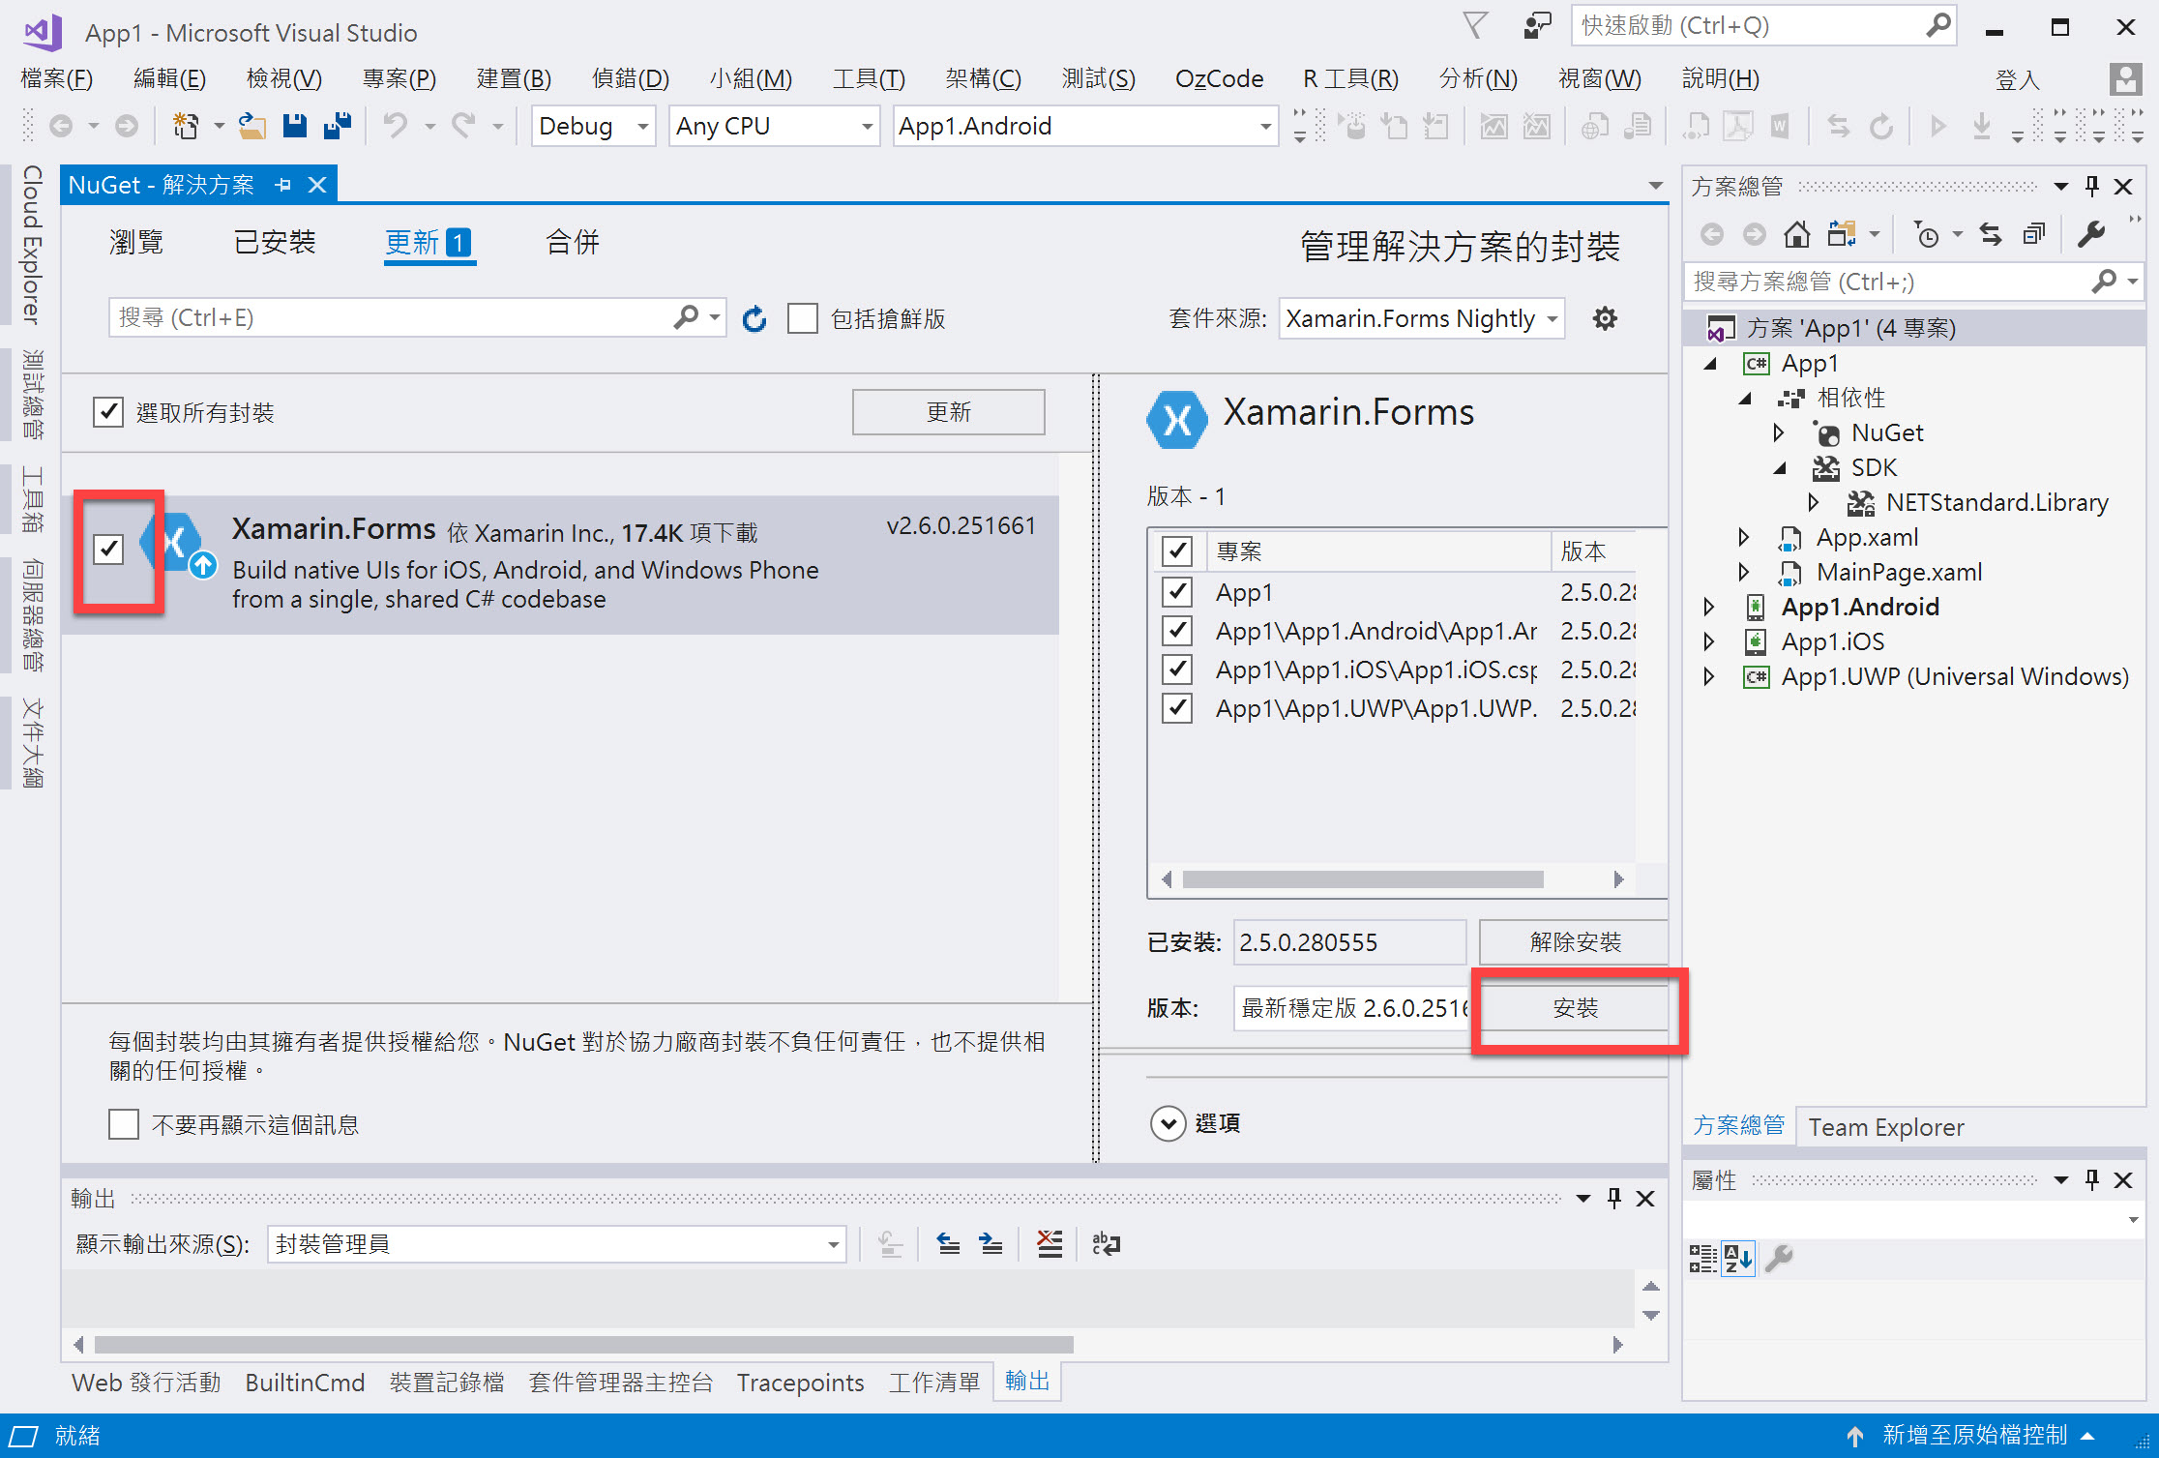This screenshot has width=2159, height=1458.
Task: Uncheck the App1.Android project checkbox
Action: pyautogui.click(x=1177, y=631)
